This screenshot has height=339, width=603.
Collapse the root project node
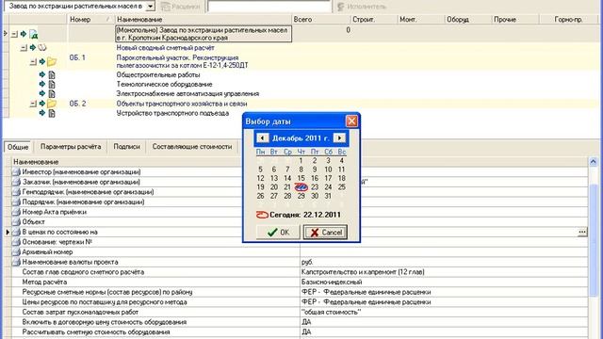14,34
